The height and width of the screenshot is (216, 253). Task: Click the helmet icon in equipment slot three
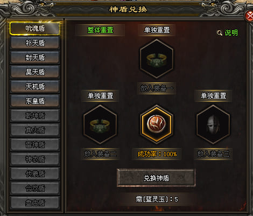click(213, 124)
